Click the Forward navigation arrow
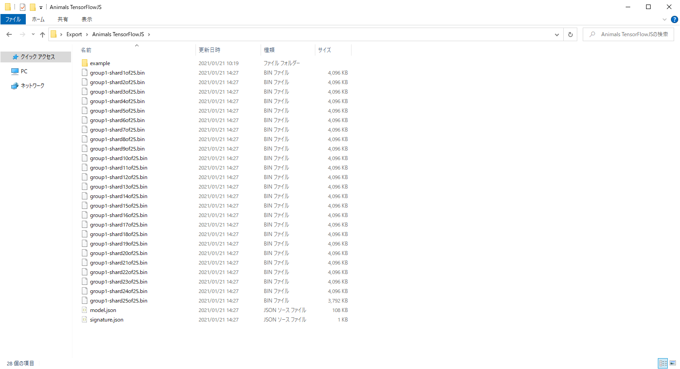 click(x=22, y=34)
